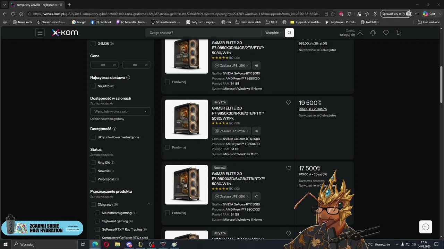
Task: Show the +7 more promotions
Action: tap(256, 196)
